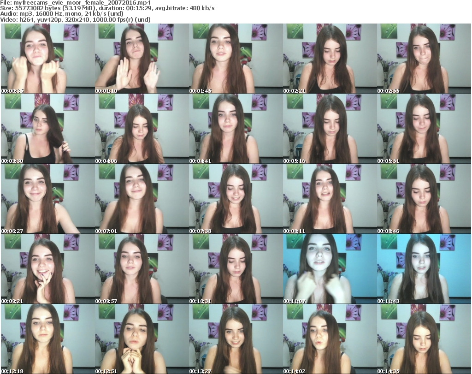Click the Audio mp3 info line
Viewport: 472px width, 374px height.
[x=61, y=14]
